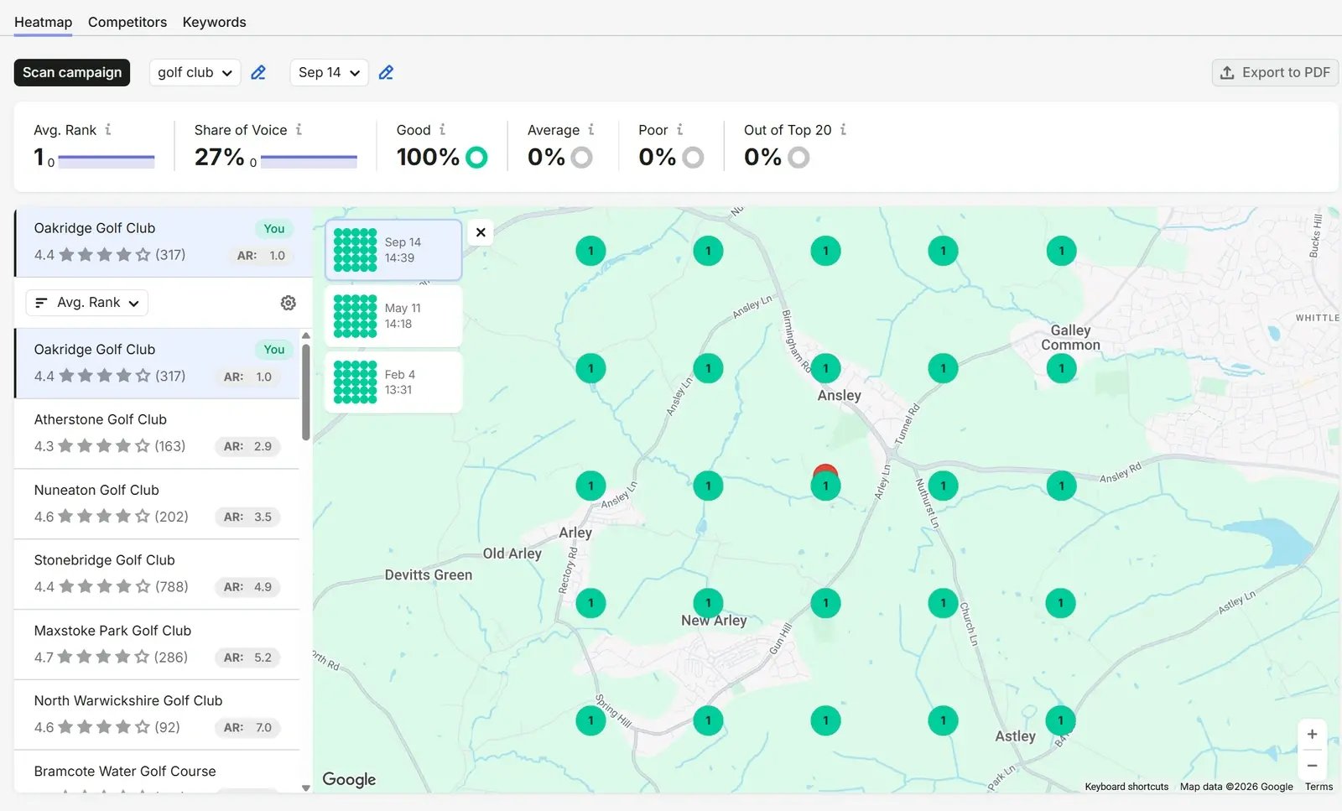
Task: Edit the golf club keyword with pencil icon
Action: coord(258,73)
